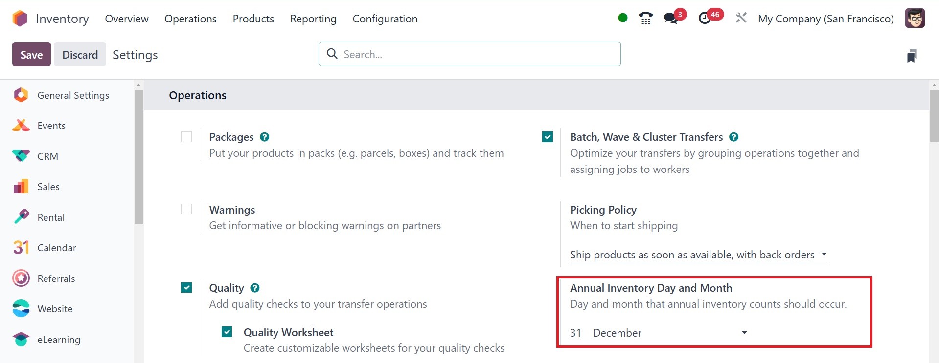Screen dimensions: 939x363
Task: Open the chat messages icon
Action: (671, 19)
